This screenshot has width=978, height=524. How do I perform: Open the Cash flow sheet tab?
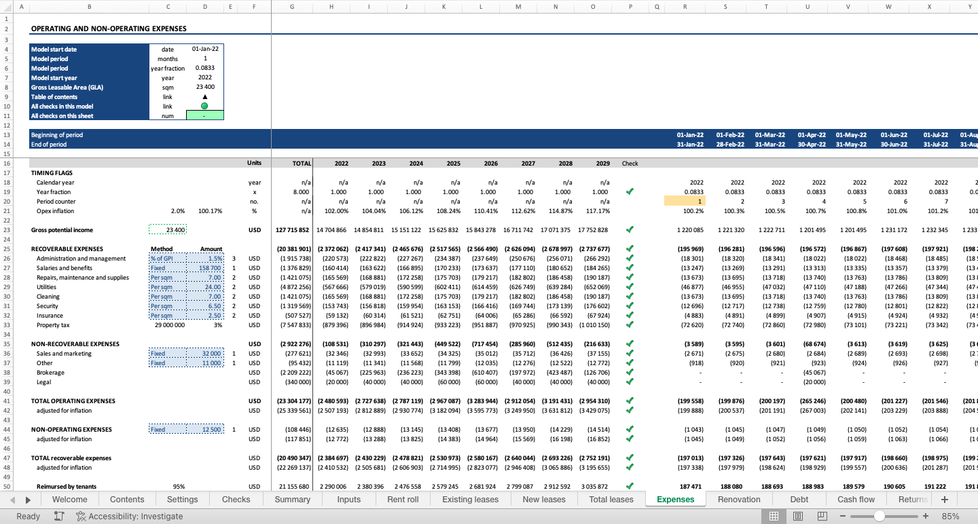(855, 499)
